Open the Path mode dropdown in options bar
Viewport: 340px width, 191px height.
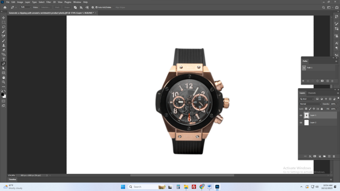pos(26,7)
